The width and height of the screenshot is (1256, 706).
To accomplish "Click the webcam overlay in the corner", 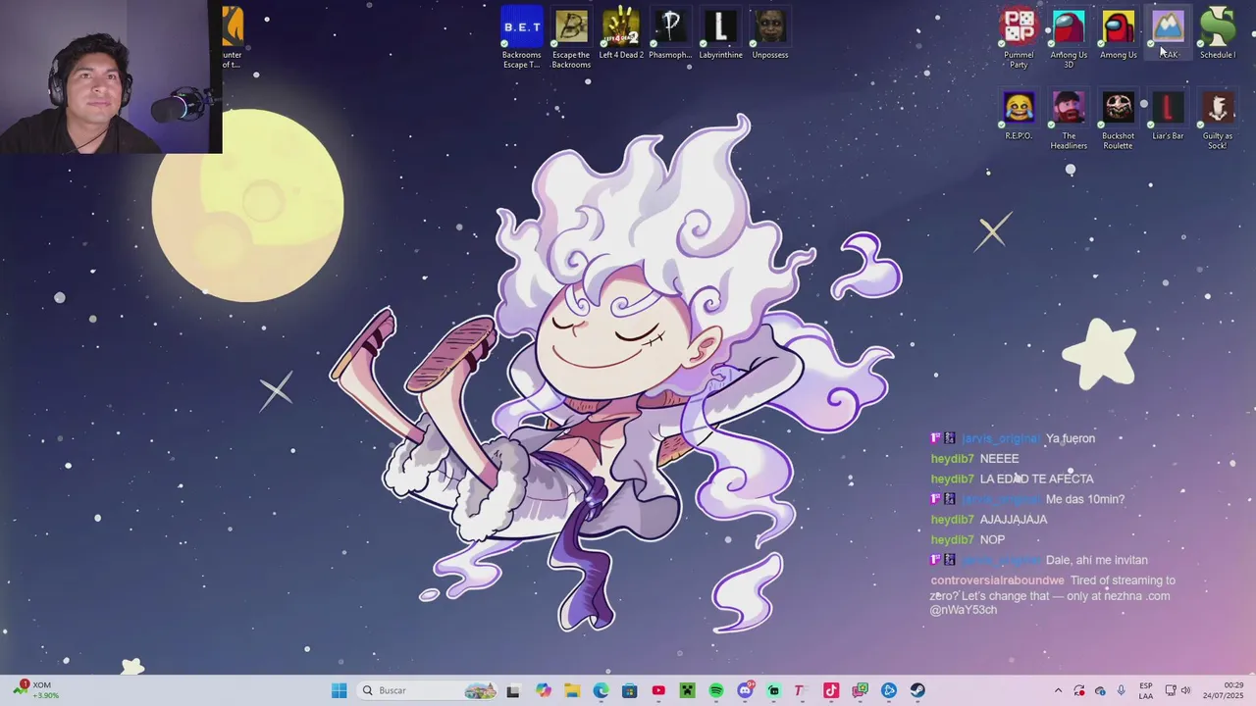I will [111, 77].
